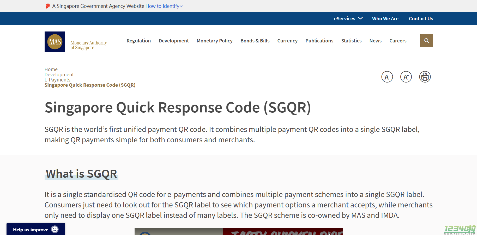This screenshot has height=235, width=477.
Task: Click the Singapore lion head crest icon
Action: click(48, 6)
